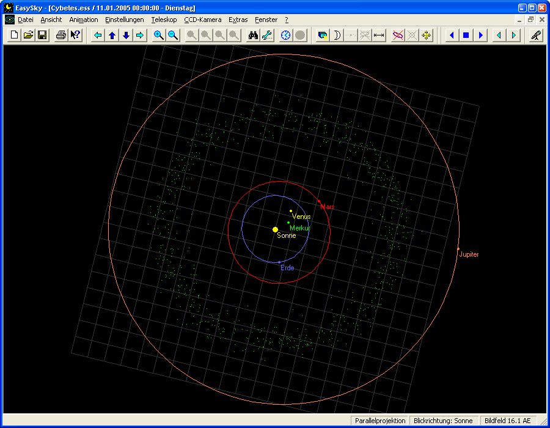
Task: Click the zoom in magnifier icon
Action: [159, 35]
